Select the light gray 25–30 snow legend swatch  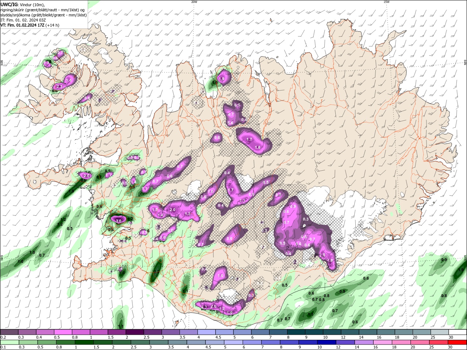[x=439, y=332]
